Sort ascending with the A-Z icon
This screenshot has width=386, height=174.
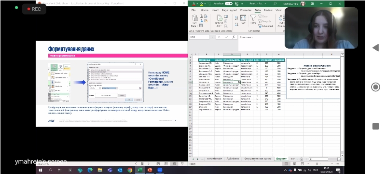tap(236, 18)
